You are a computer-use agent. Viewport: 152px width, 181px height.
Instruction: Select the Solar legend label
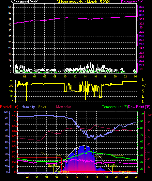42,107
